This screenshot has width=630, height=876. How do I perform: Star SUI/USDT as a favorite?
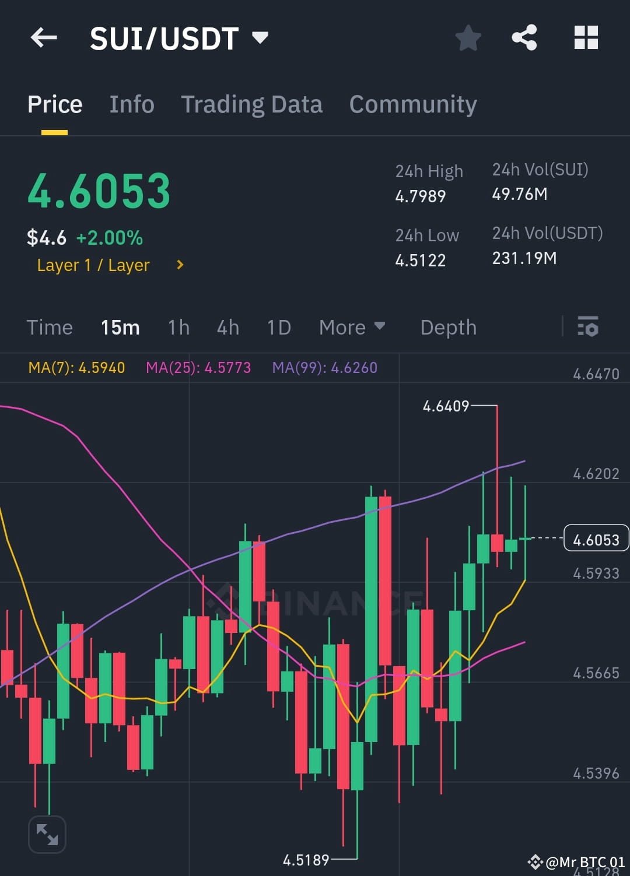point(468,37)
